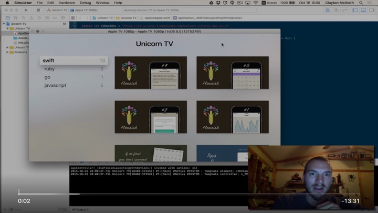This screenshot has height=213, width=378.
Task: Go forward in the editor history
Action: tap(87, 18)
